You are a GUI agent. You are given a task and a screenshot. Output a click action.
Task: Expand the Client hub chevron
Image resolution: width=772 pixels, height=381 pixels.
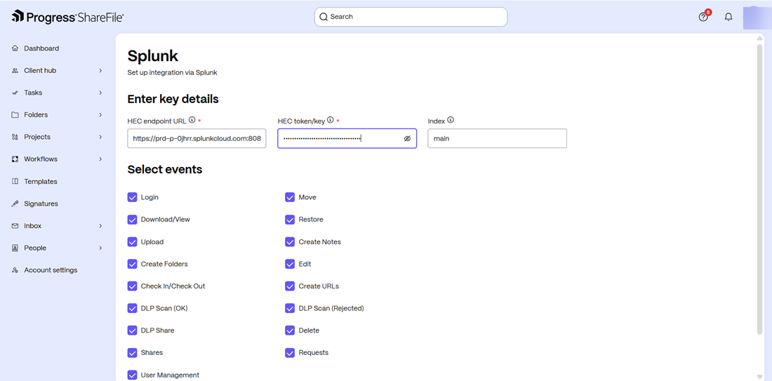(x=100, y=70)
